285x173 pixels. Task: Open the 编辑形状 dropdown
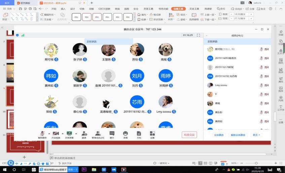48,14
